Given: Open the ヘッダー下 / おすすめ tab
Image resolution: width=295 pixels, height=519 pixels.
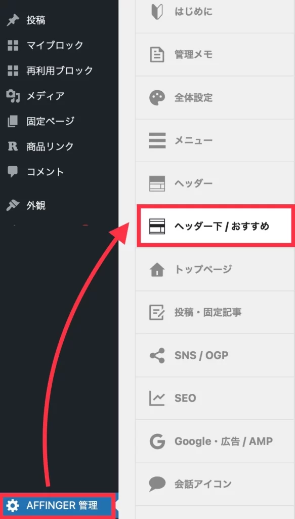Looking at the screenshot, I should pyautogui.click(x=215, y=227).
